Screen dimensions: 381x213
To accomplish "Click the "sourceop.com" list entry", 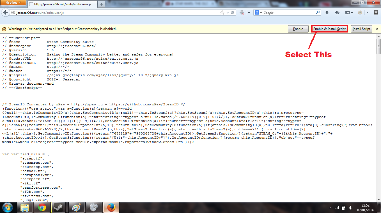I will [x=37, y=167].
